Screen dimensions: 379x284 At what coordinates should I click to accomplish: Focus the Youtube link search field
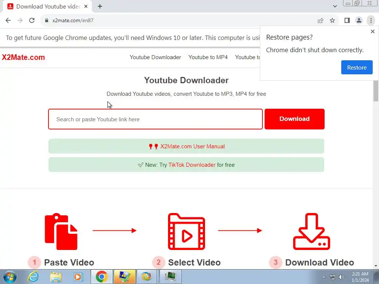click(155, 119)
